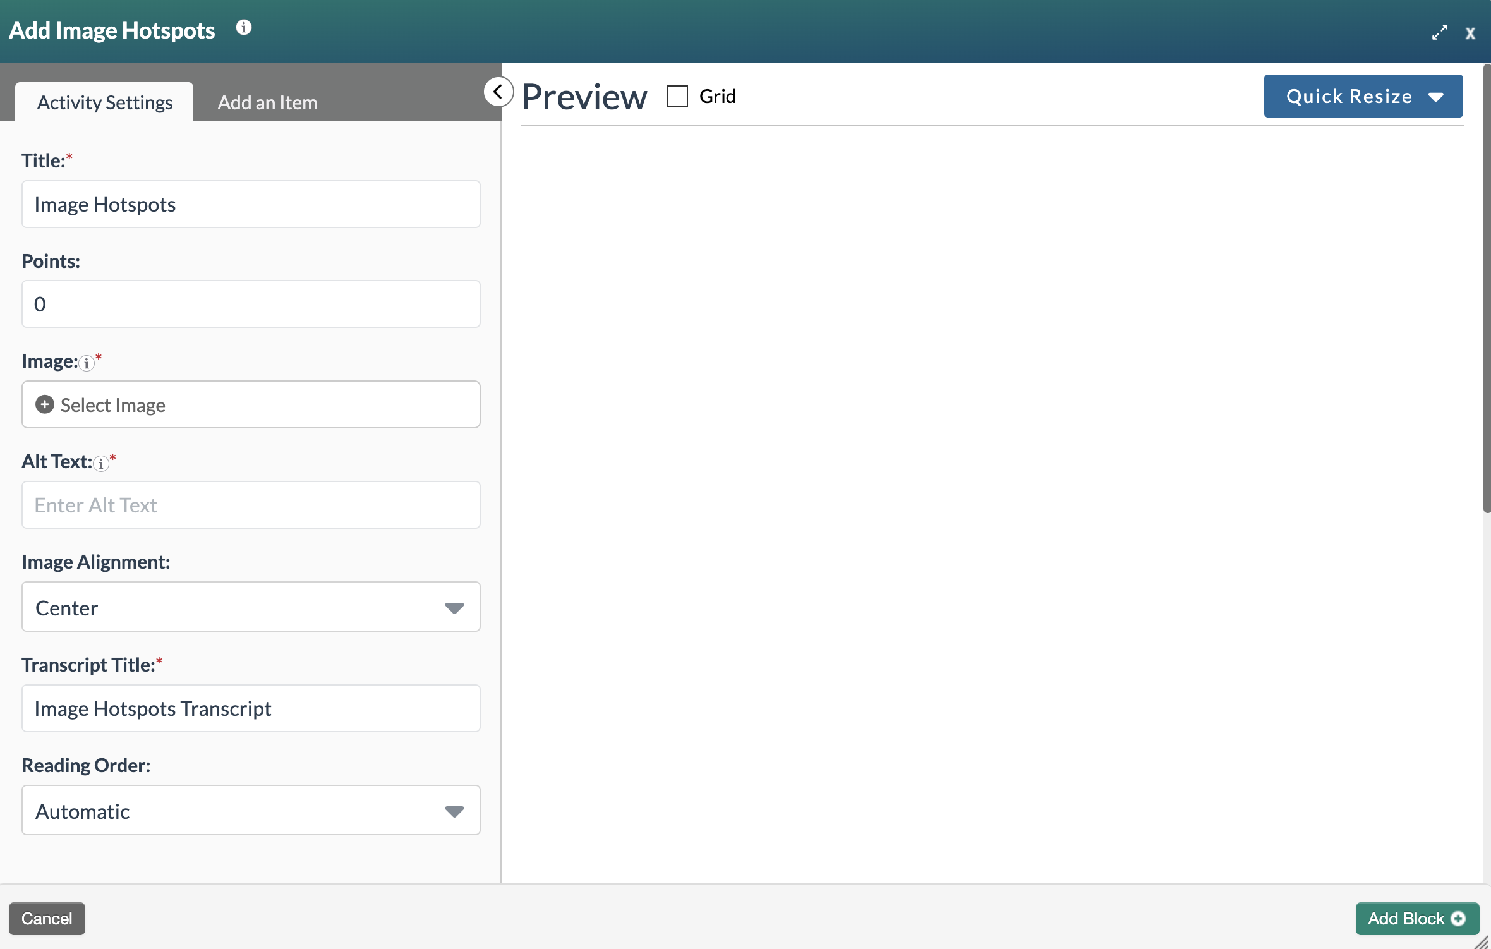
Task: Expand the dialog to full screen
Action: 1439,32
